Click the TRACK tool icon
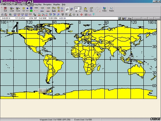This screenshot has width=161, height=121. click(x=36, y=8)
